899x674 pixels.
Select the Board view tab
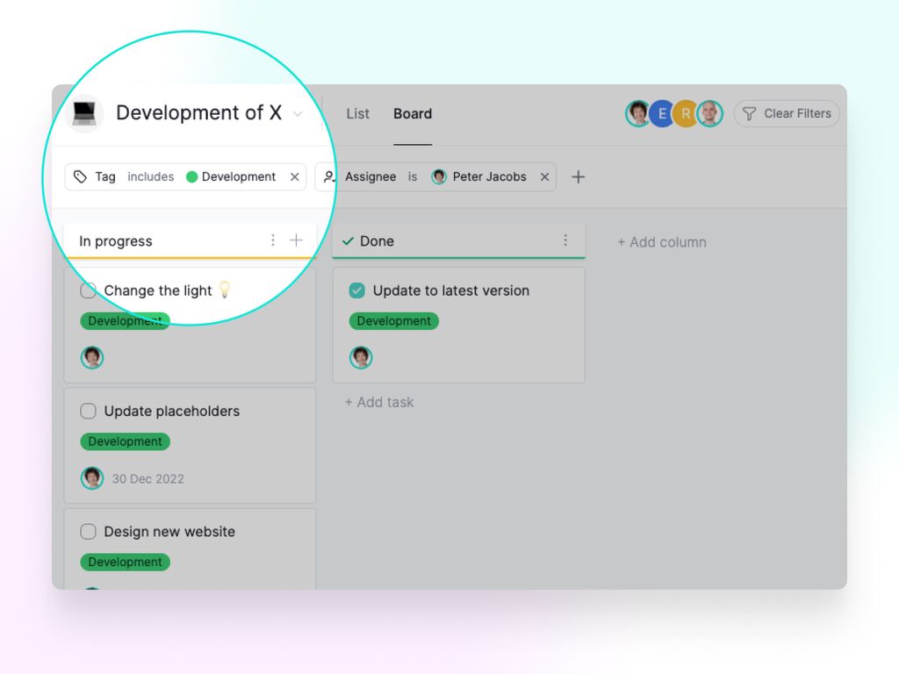(413, 113)
